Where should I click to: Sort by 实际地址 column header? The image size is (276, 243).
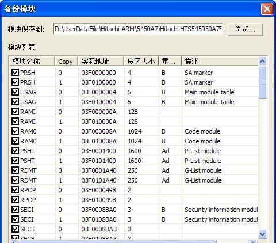[x=101, y=62]
